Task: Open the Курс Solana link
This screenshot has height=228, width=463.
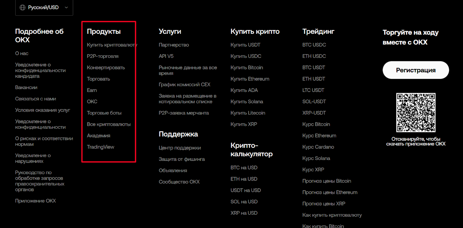Action: pos(316,158)
